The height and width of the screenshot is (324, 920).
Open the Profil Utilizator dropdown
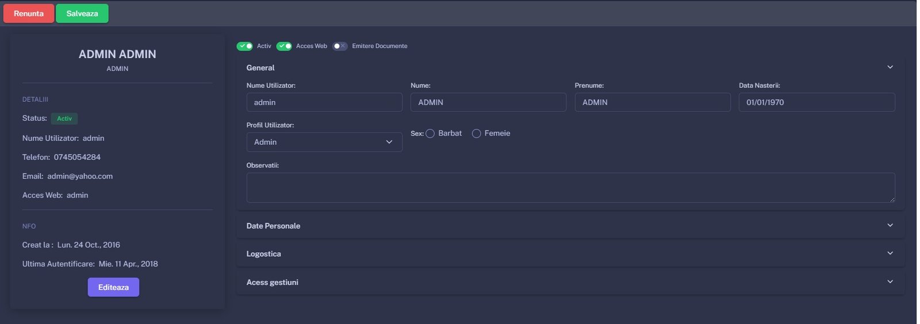[324, 142]
